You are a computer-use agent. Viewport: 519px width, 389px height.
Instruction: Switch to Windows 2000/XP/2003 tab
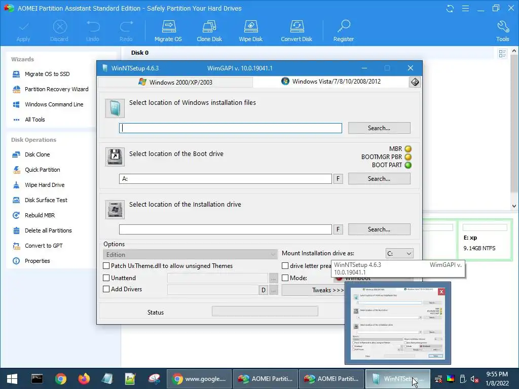(175, 82)
